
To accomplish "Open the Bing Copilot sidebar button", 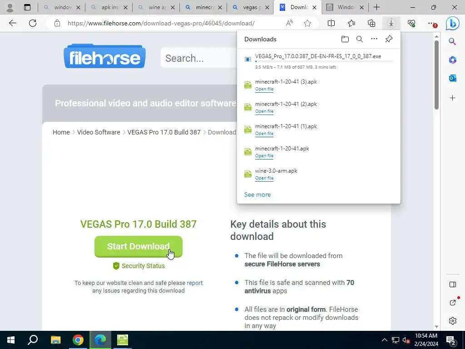I will coord(453,23).
